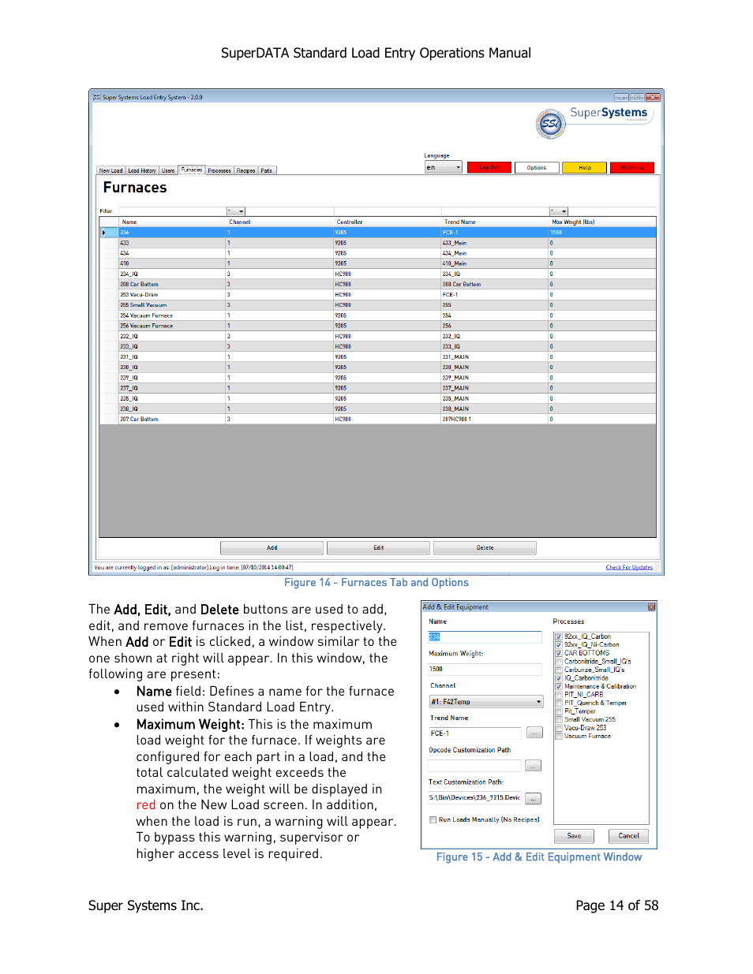Close the Add & Edit Equipment dialog
Image resolution: width=753 pixels, height=974 pixels.
651,606
